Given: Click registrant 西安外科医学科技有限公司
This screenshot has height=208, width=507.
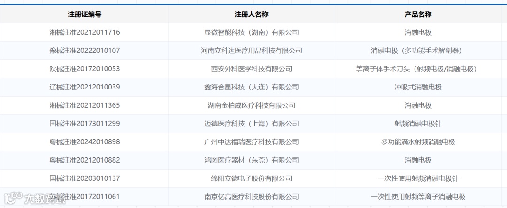Looking at the screenshot, I should coord(252,69).
